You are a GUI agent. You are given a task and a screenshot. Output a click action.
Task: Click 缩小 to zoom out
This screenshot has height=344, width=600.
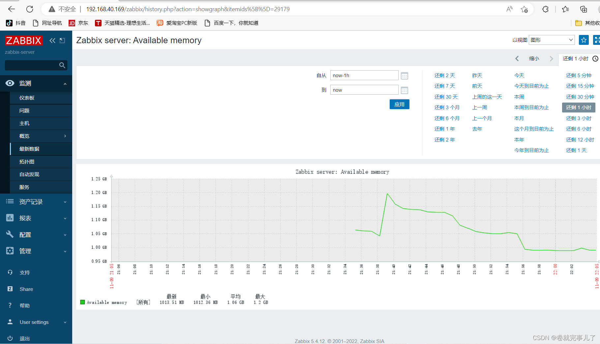pos(534,59)
